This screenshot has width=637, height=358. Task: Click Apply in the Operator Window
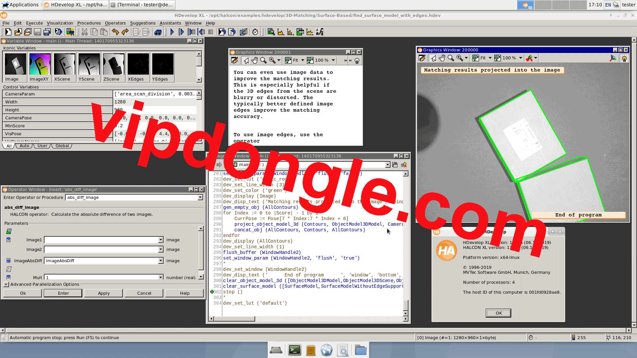coord(103,293)
